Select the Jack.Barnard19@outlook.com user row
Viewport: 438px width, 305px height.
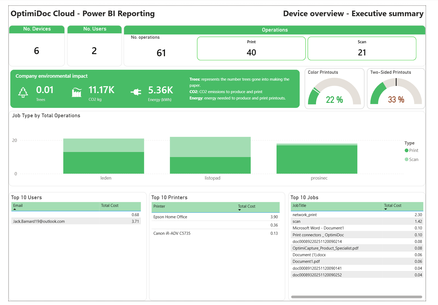[x=39, y=221]
